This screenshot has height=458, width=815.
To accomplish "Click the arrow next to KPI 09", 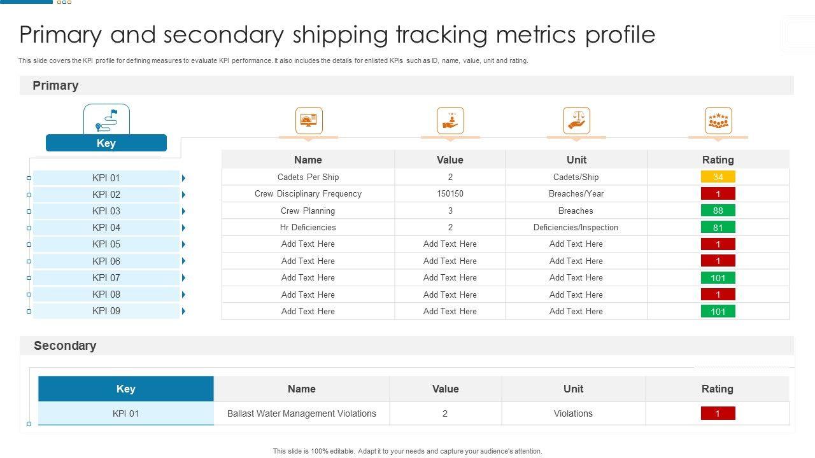I will coord(183,311).
